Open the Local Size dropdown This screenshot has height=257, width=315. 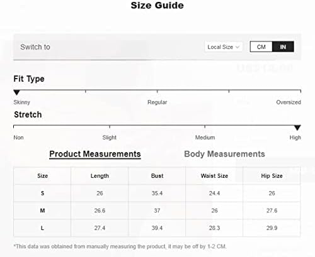(224, 47)
